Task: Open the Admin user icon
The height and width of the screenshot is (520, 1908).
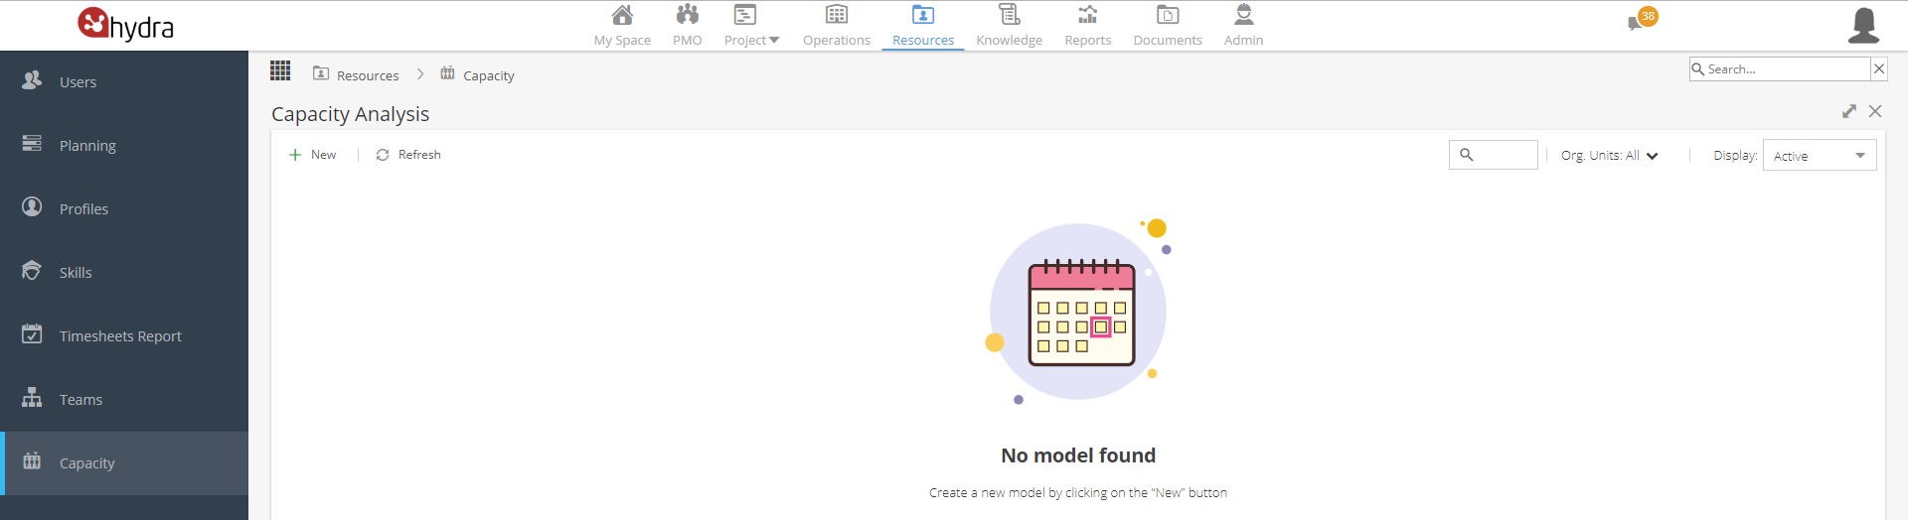Action: point(1244,15)
